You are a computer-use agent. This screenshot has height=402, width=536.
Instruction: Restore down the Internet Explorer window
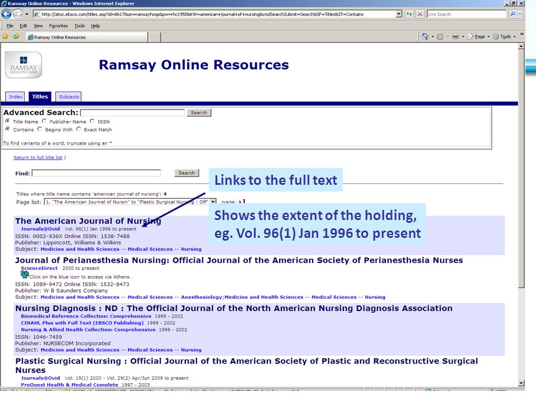(x=514, y=3)
